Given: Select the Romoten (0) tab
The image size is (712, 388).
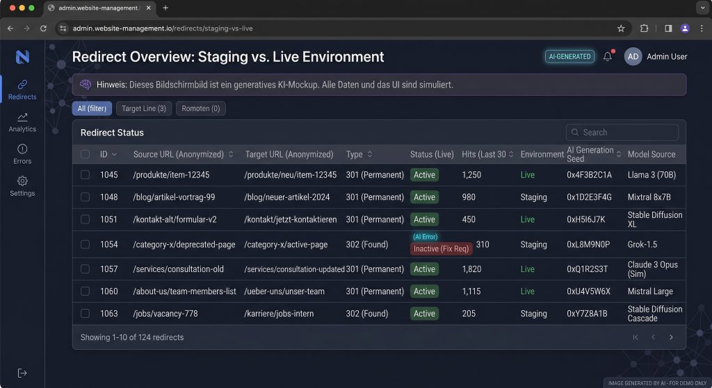Looking at the screenshot, I should click(x=201, y=108).
